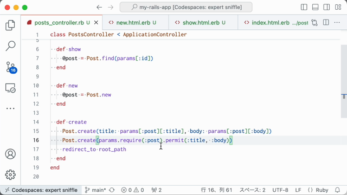Click the def create line

click(x=71, y=122)
